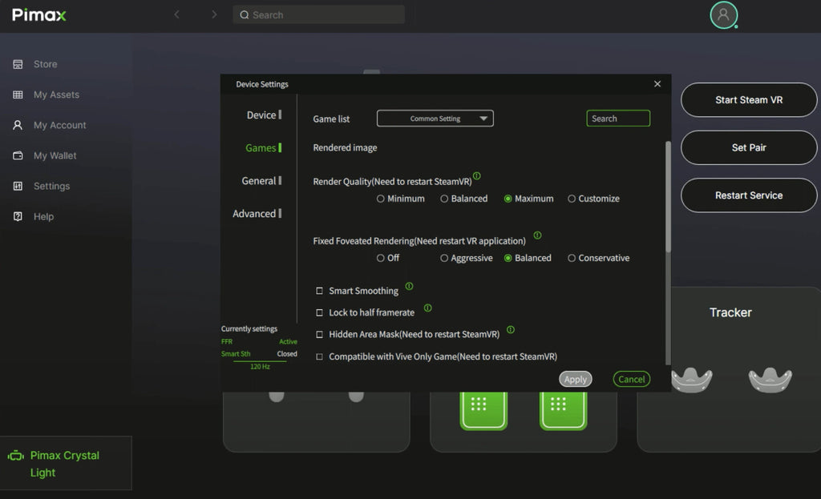821x499 pixels.
Task: Show Smart Smoothing info icon
Action: coord(409,286)
